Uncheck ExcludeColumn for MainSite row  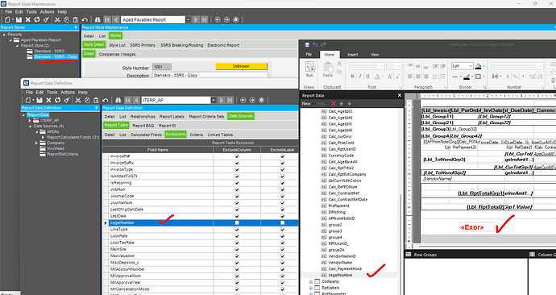pos(237,249)
